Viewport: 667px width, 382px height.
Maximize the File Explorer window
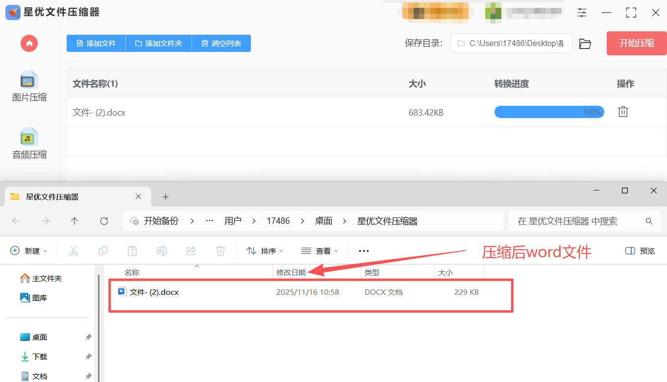624,191
